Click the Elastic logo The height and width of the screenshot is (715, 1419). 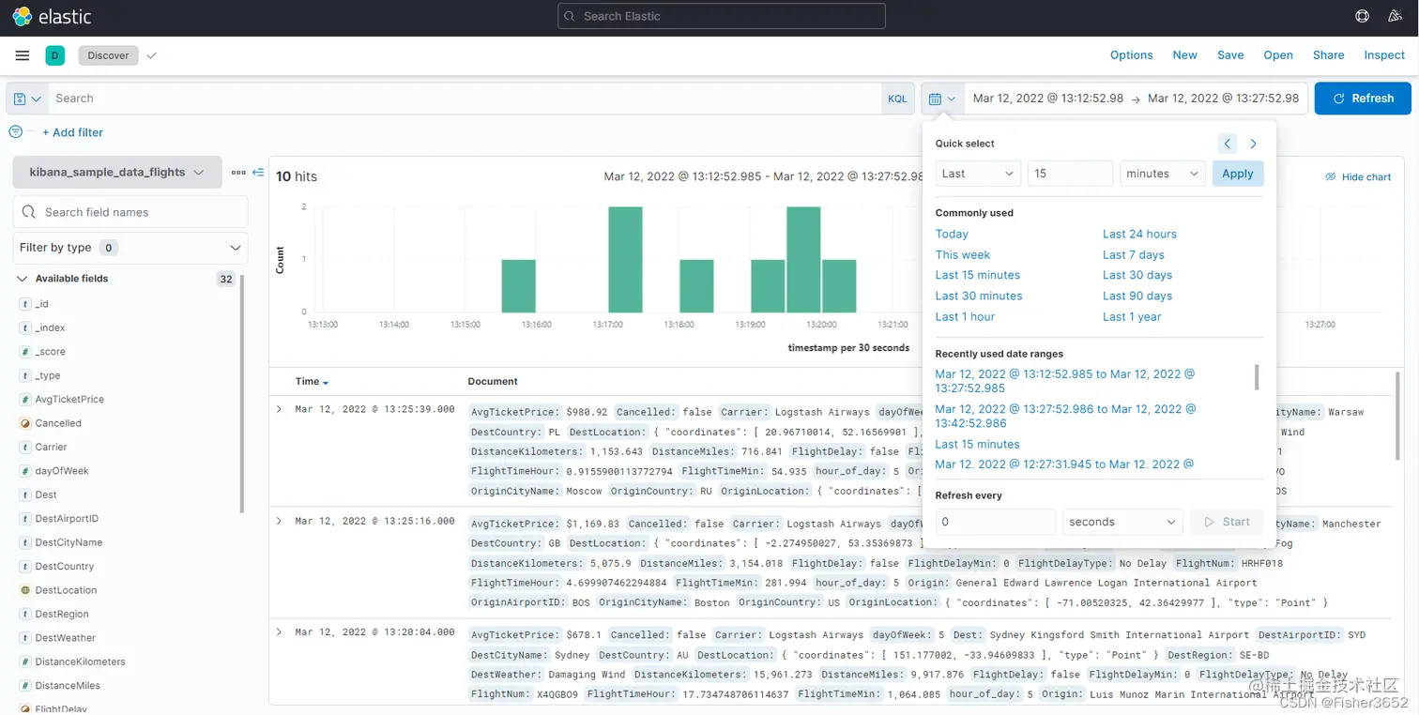[52, 16]
